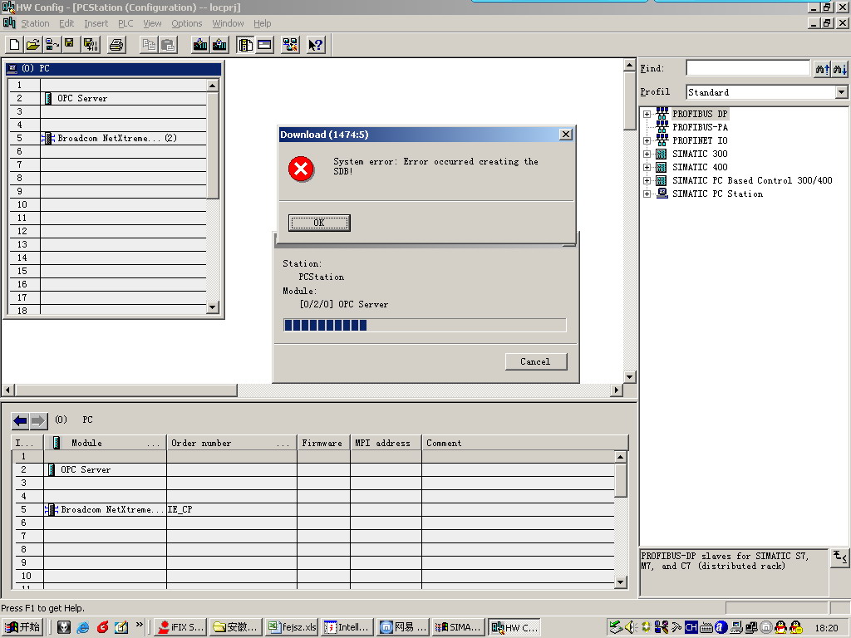Click the Save and Compile icon

tap(91, 45)
